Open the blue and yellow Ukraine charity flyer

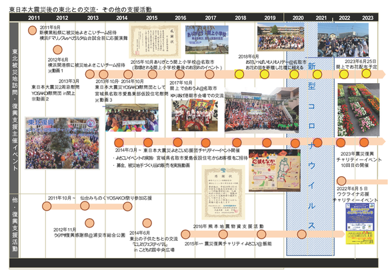pos(360,223)
